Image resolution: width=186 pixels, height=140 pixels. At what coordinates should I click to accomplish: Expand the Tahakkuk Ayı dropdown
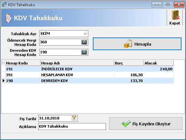tap(85, 34)
